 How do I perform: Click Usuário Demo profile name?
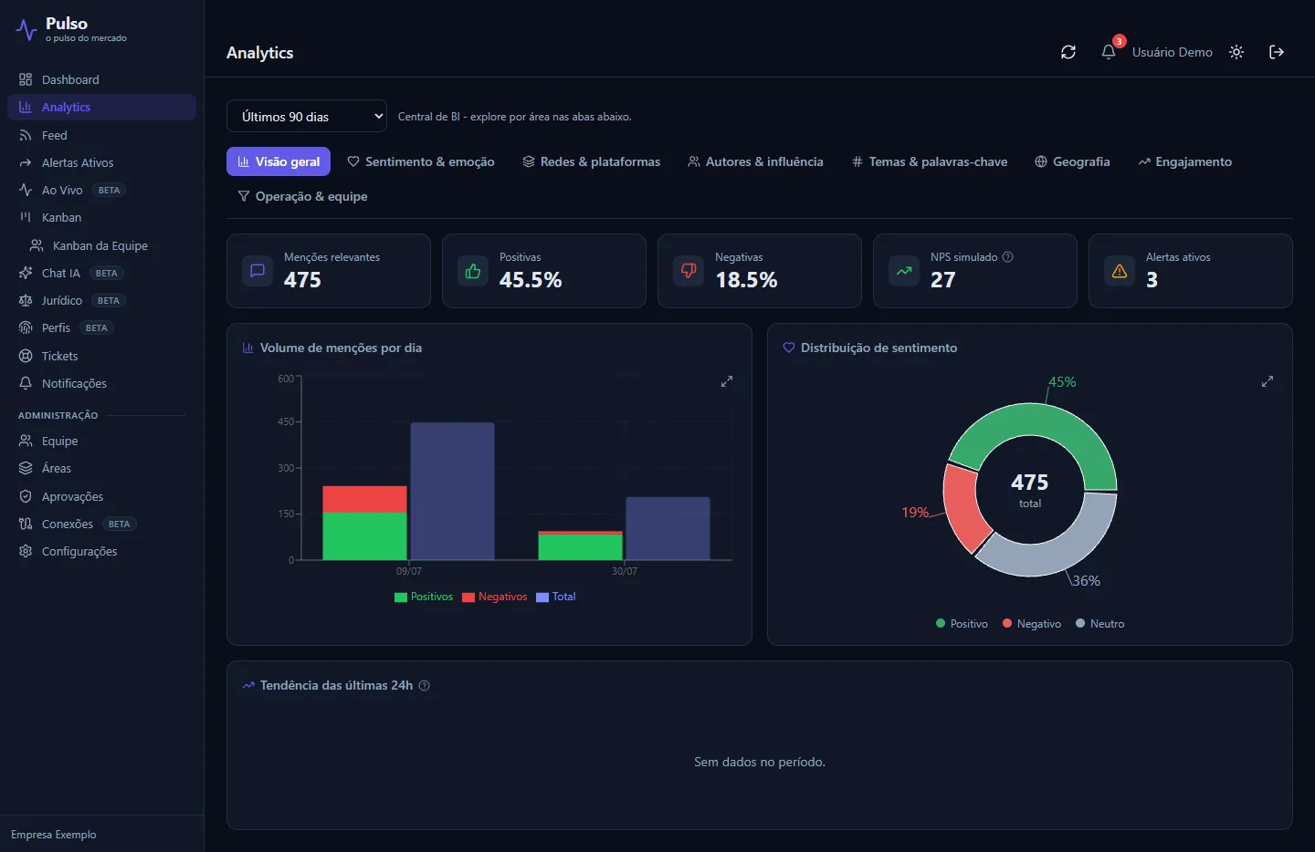tap(1173, 52)
